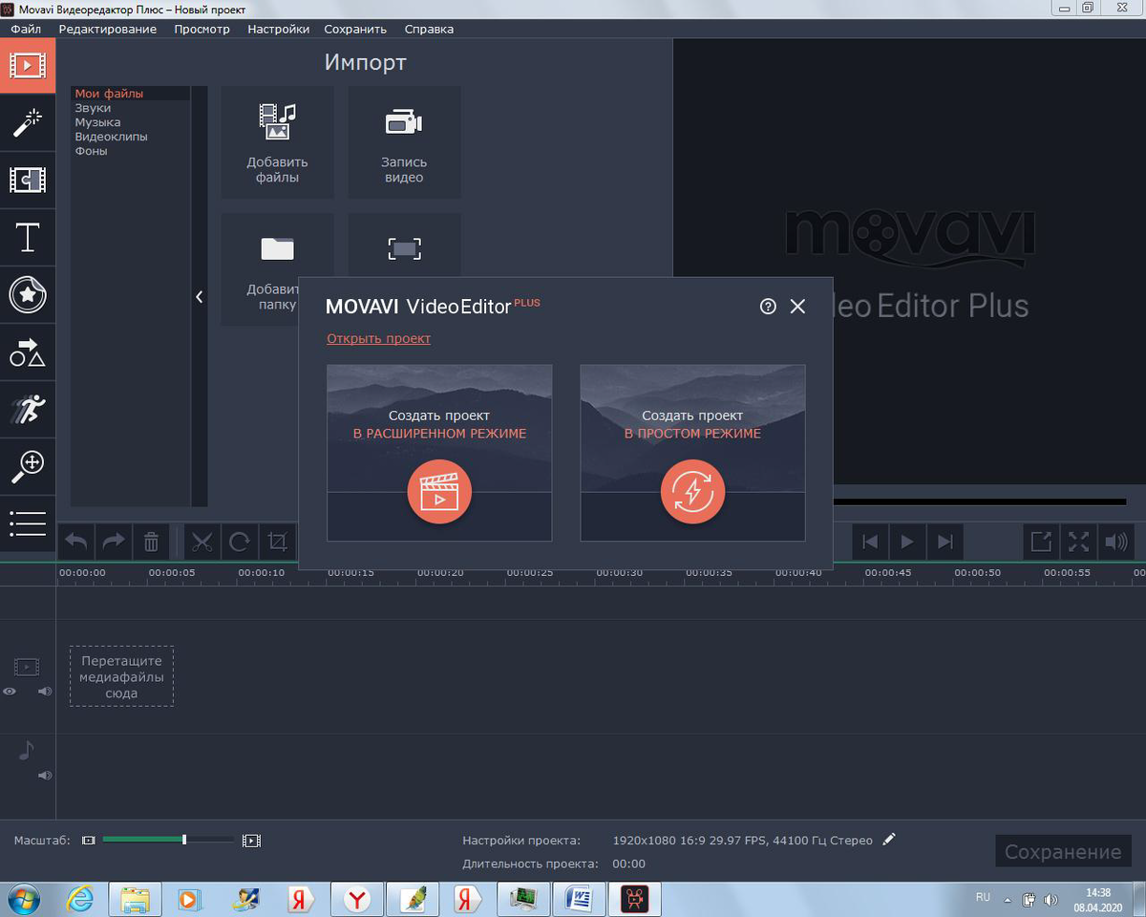1146x917 pixels.
Task: Open the Справка menu
Action: coord(429,29)
